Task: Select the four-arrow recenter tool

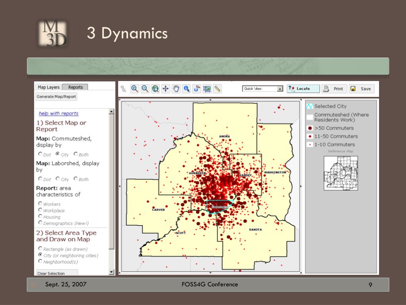Action: pyautogui.click(x=166, y=89)
